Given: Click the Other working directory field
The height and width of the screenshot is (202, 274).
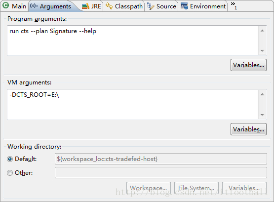Looking at the screenshot, I should tap(161, 173).
